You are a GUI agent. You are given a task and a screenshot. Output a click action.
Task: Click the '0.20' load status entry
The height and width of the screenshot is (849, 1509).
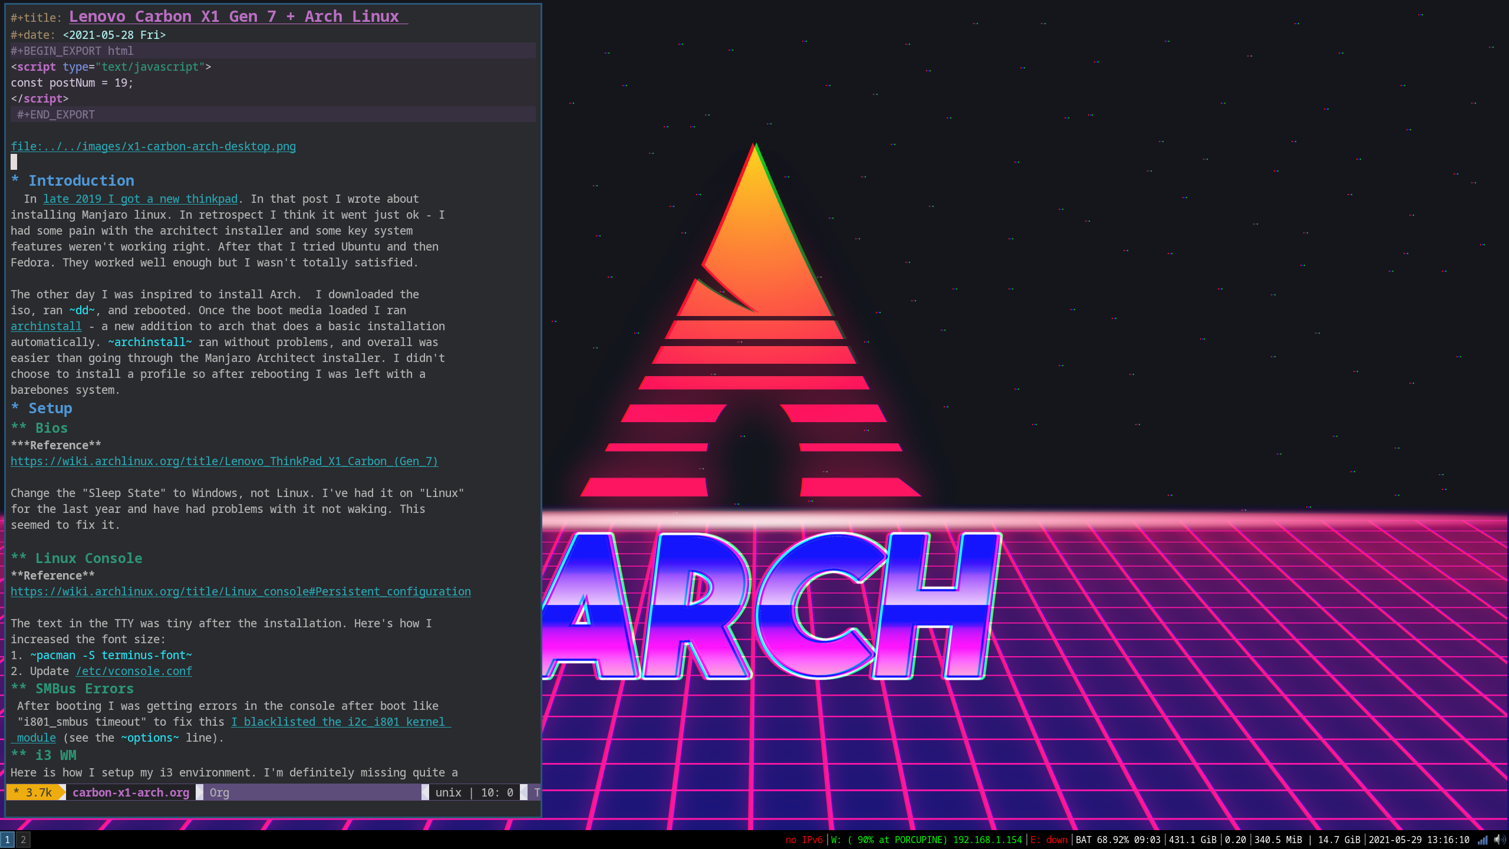pos(1235,840)
